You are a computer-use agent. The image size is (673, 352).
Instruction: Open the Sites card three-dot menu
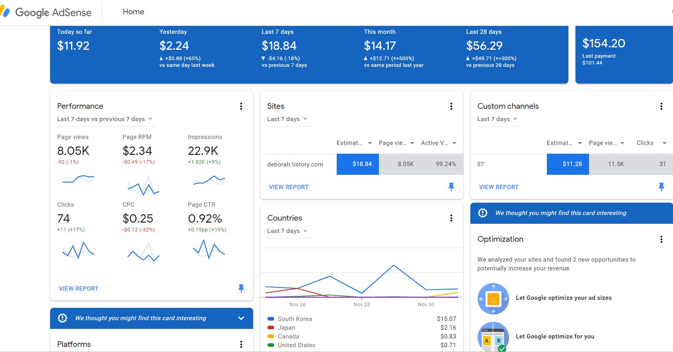(451, 106)
